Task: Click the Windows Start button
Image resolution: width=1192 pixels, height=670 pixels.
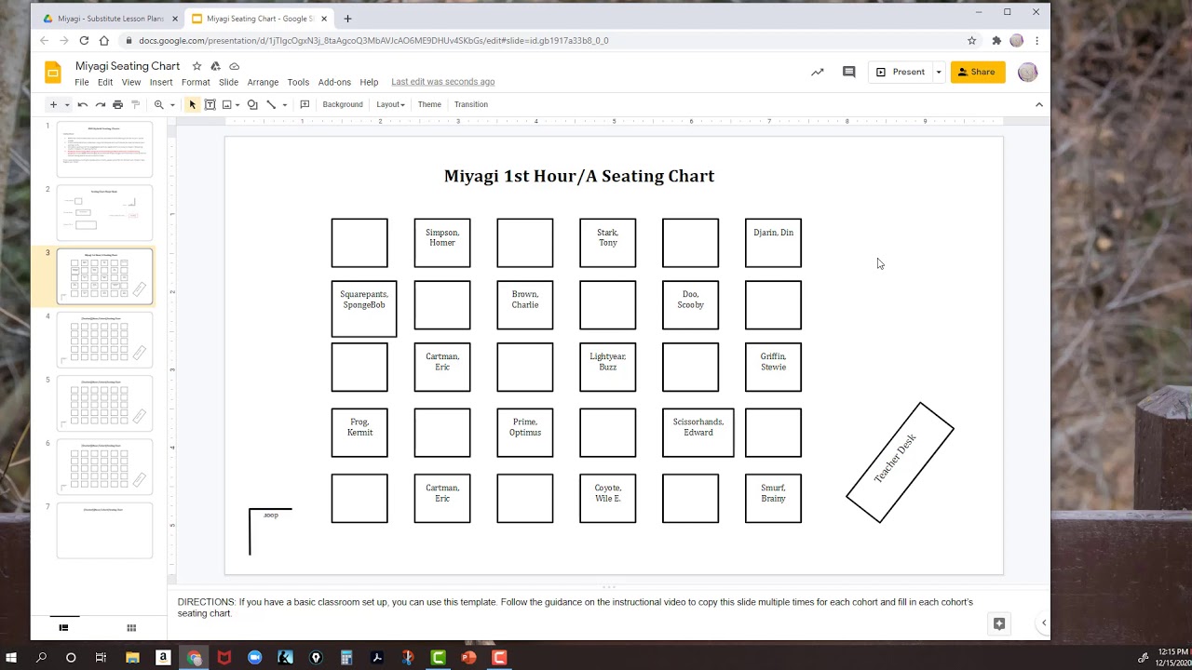Action: (x=11, y=657)
